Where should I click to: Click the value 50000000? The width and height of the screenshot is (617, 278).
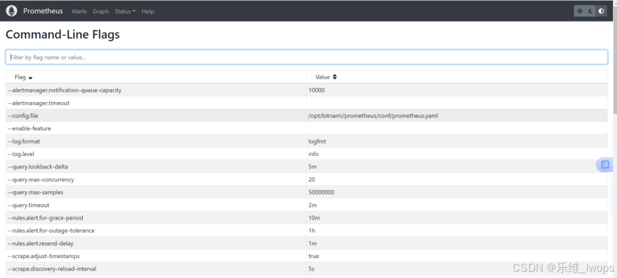click(x=321, y=192)
